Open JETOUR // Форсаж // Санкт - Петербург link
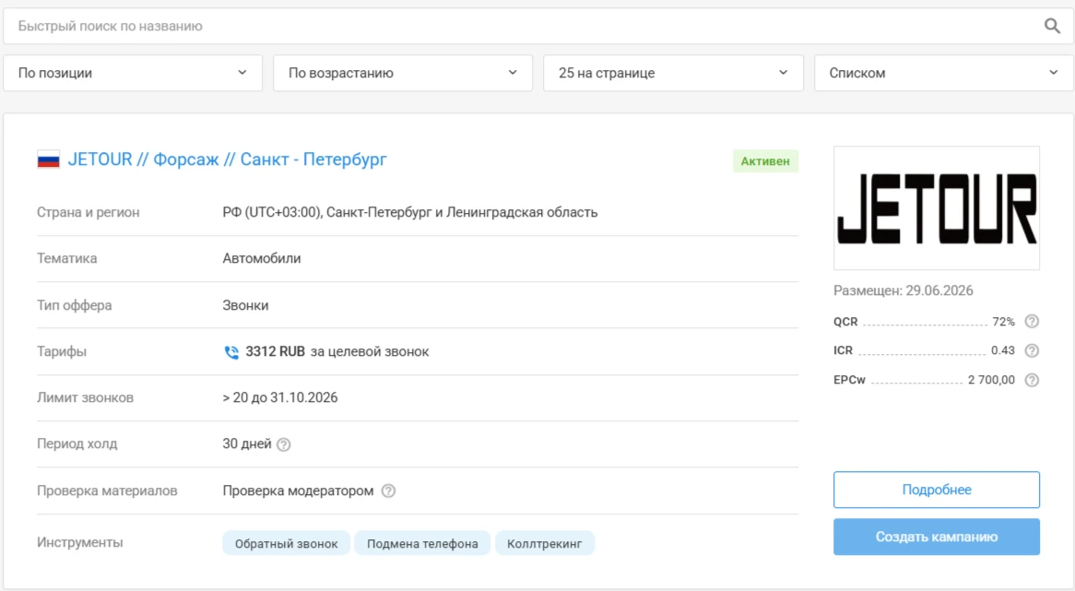The width and height of the screenshot is (1075, 591). 227,160
